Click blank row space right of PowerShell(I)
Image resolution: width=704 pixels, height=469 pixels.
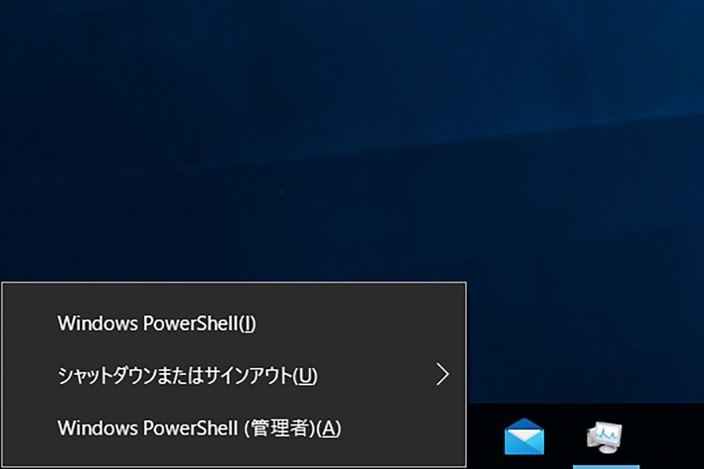[x=358, y=324]
